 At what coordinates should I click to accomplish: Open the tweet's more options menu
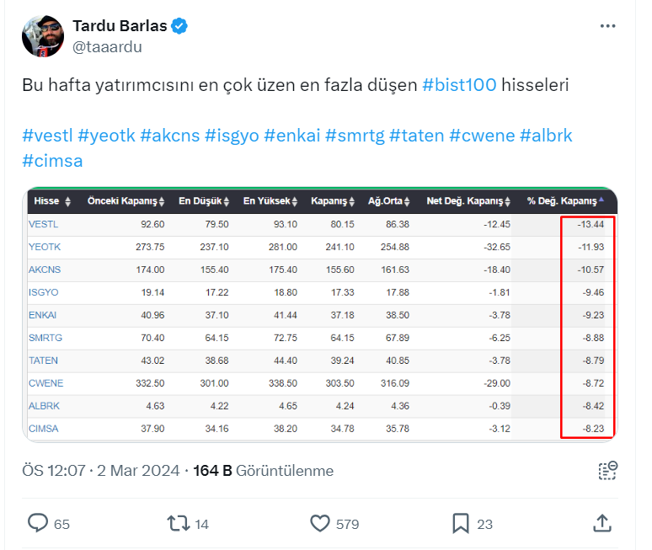tap(608, 26)
